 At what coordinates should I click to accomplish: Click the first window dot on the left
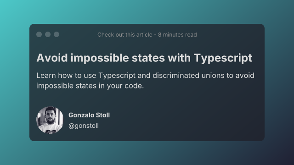tap(39, 34)
